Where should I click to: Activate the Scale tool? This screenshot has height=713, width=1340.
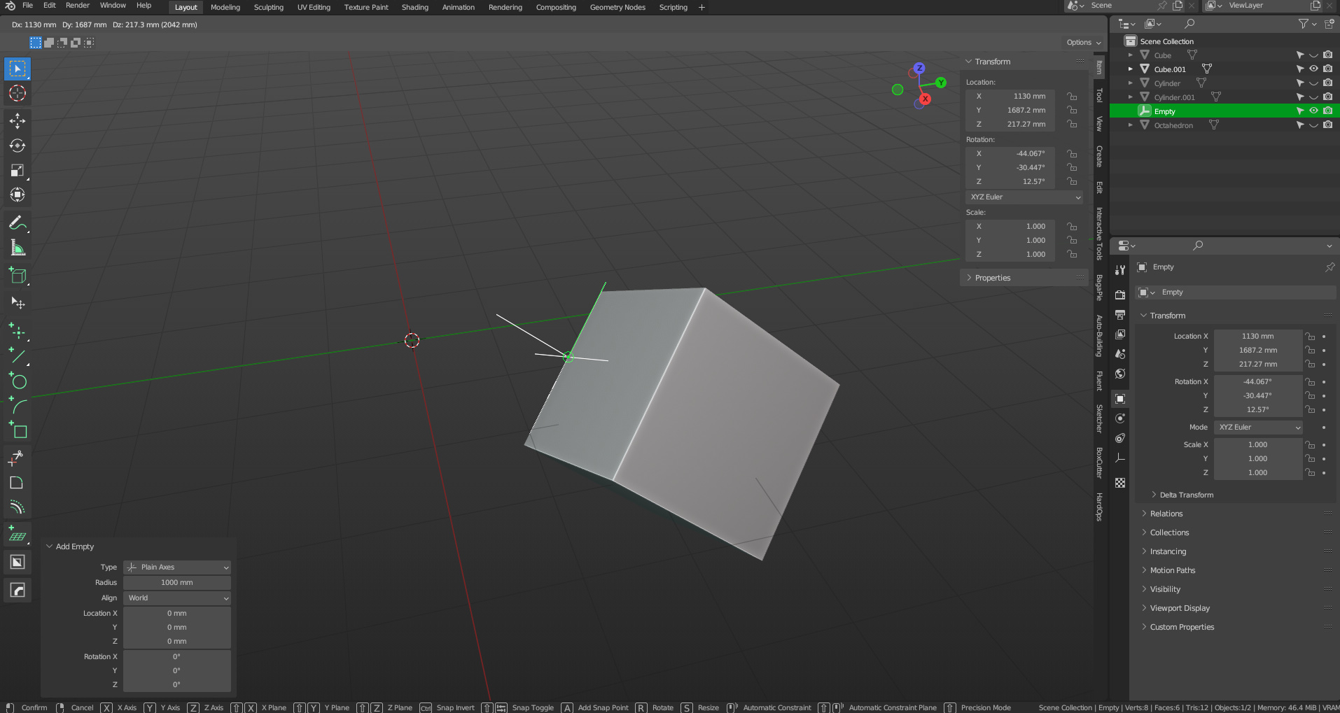tap(18, 171)
